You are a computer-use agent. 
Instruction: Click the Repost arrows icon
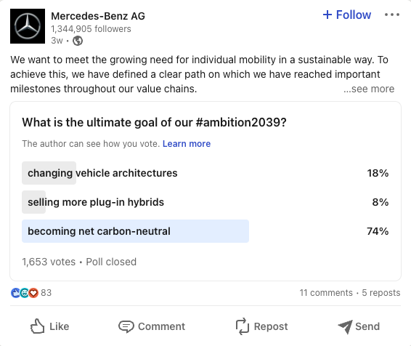click(x=243, y=326)
